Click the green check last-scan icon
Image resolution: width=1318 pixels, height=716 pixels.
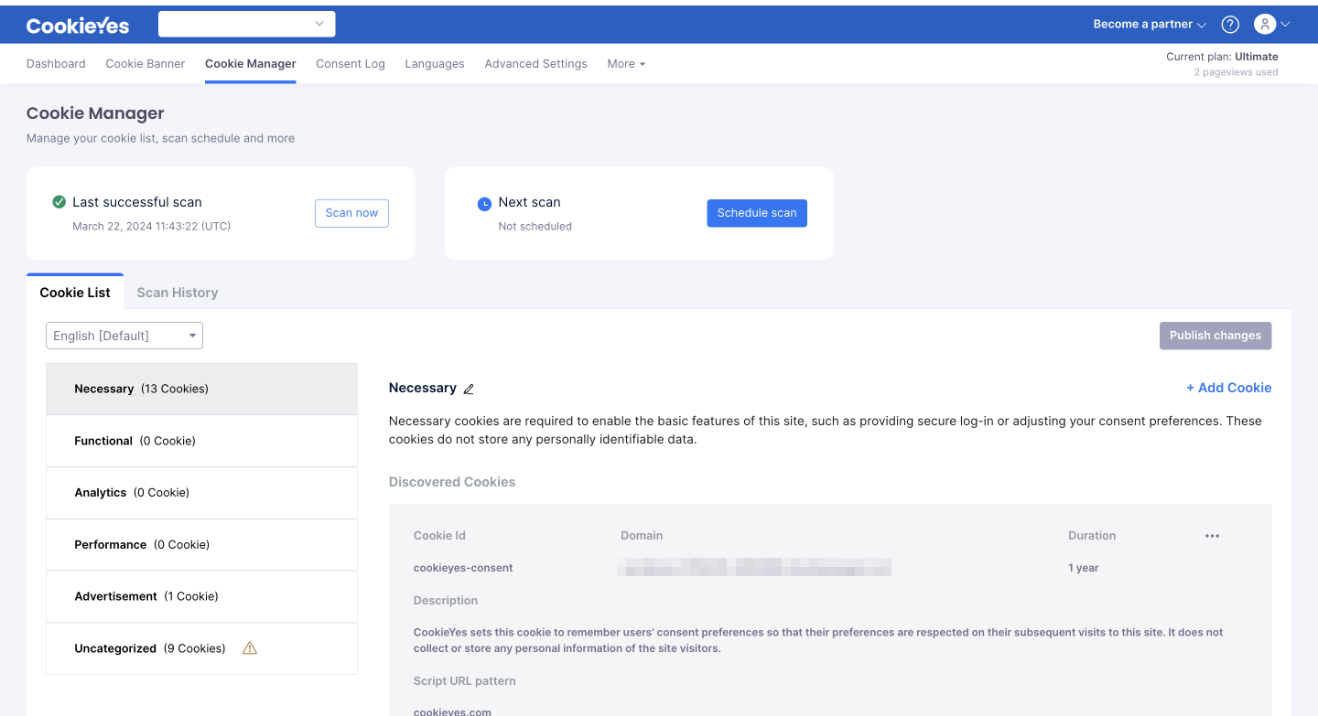point(59,202)
